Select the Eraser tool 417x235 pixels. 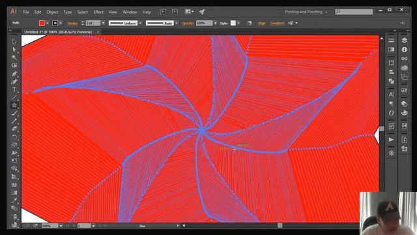tap(14, 129)
